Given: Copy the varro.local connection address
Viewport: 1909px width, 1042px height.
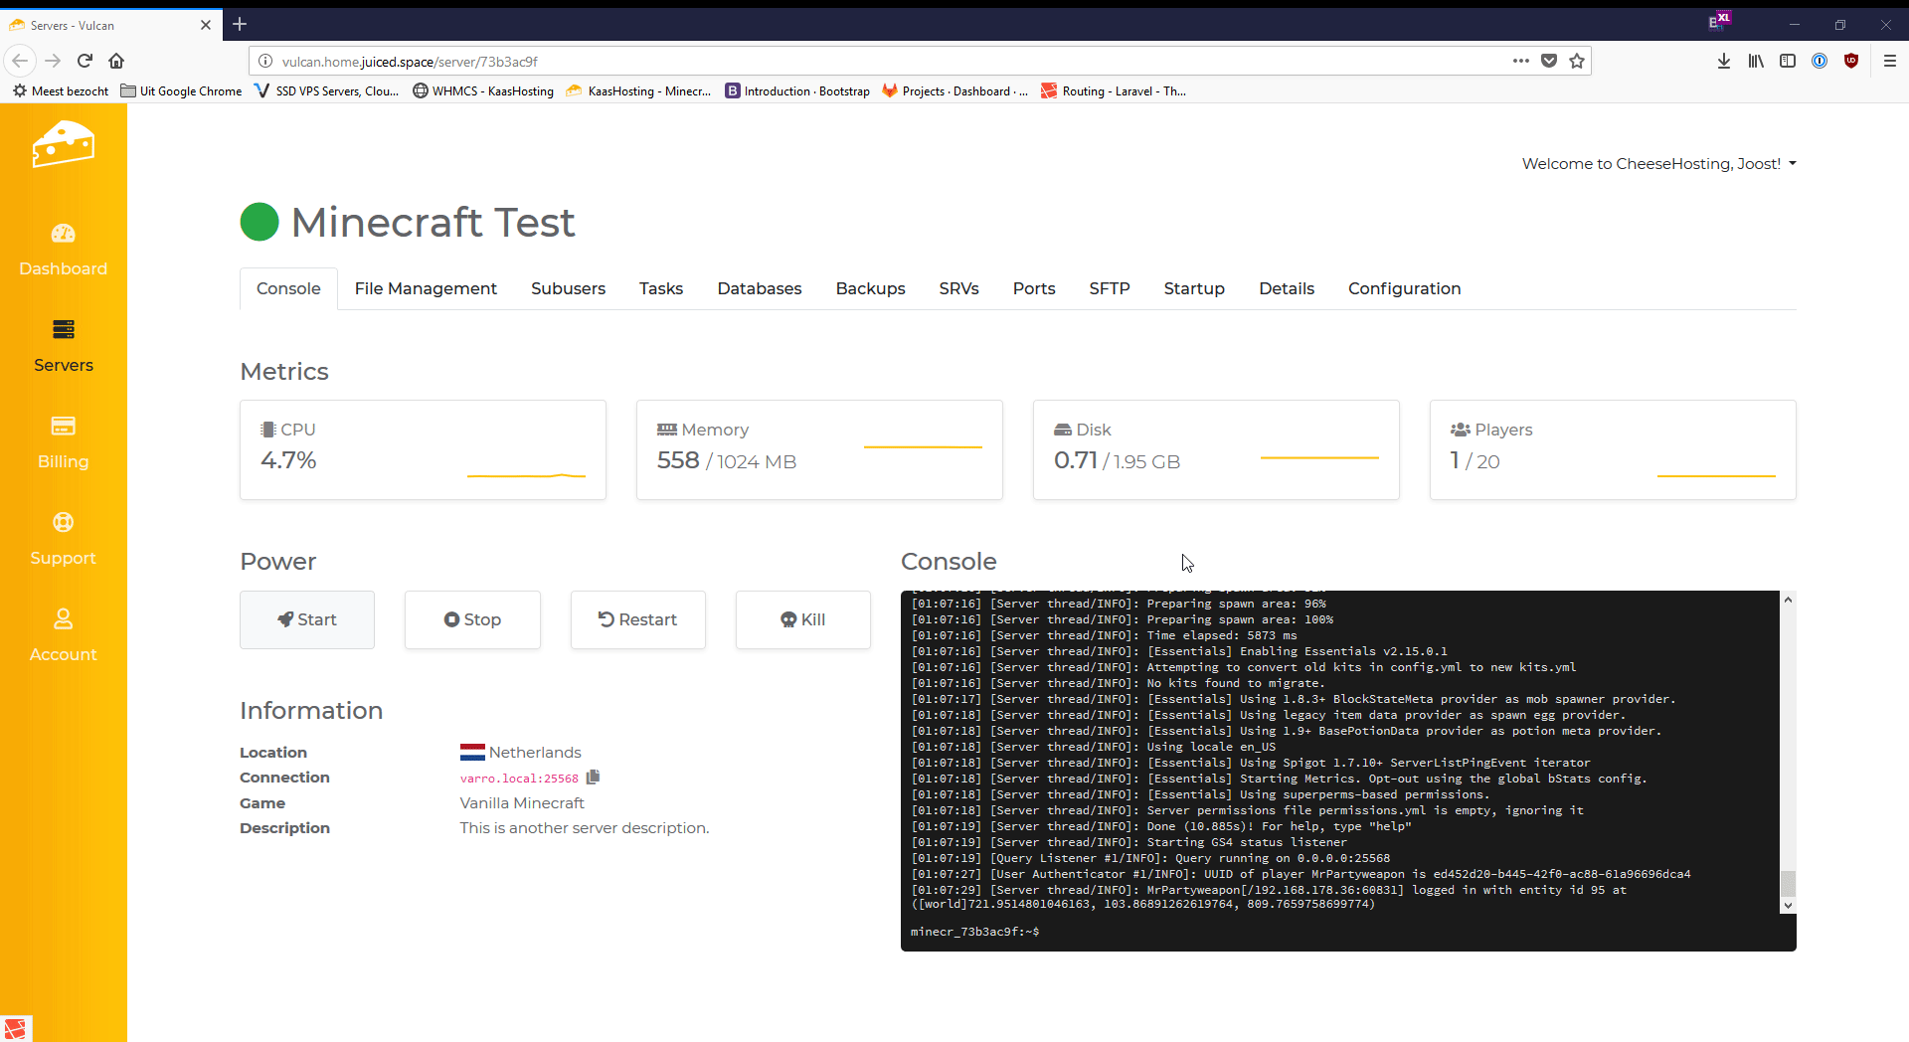Looking at the screenshot, I should pos(594,778).
